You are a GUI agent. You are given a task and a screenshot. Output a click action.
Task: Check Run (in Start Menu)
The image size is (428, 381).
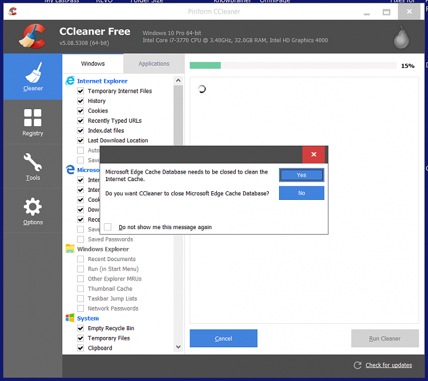point(80,269)
